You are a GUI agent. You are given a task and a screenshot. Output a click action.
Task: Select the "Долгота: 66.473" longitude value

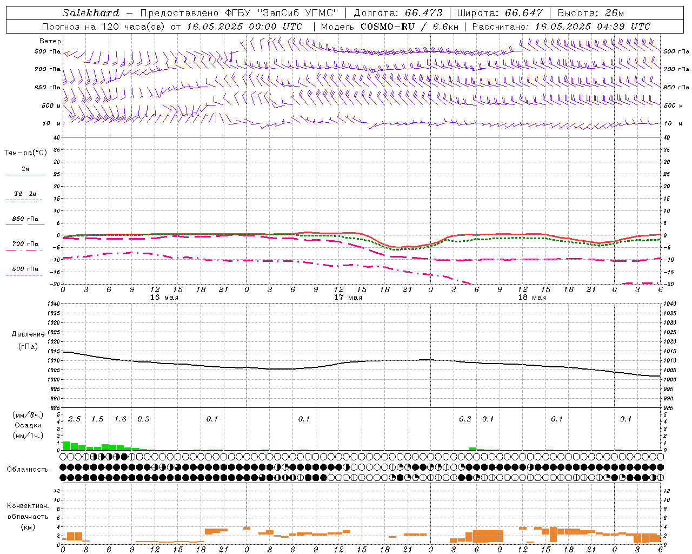[398, 13]
